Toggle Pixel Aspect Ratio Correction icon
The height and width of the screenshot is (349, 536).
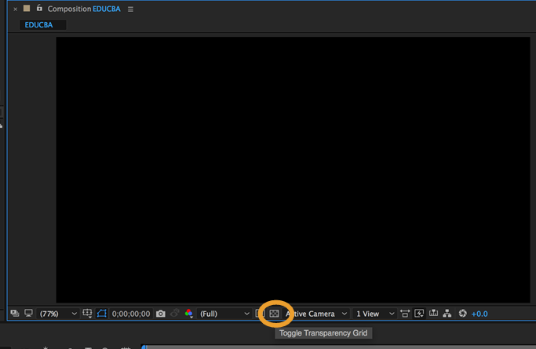(x=405, y=314)
